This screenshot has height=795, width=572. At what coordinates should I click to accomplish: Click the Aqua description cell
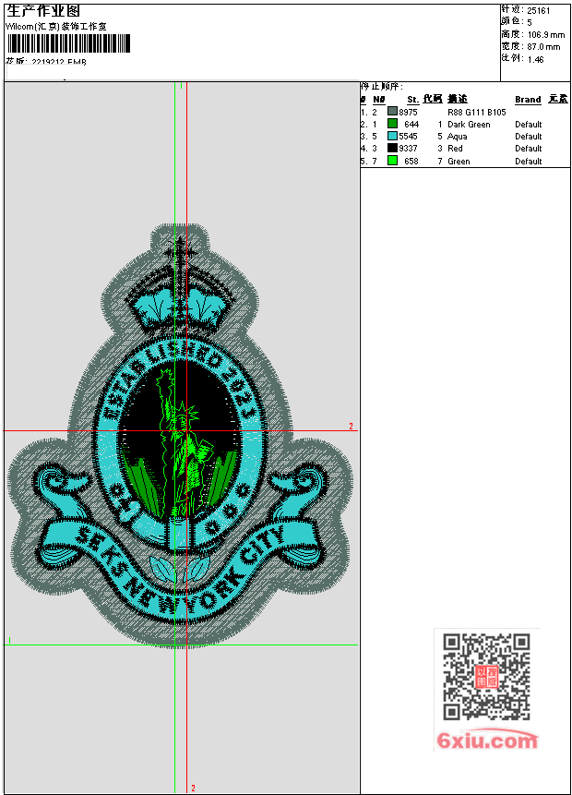tap(458, 137)
